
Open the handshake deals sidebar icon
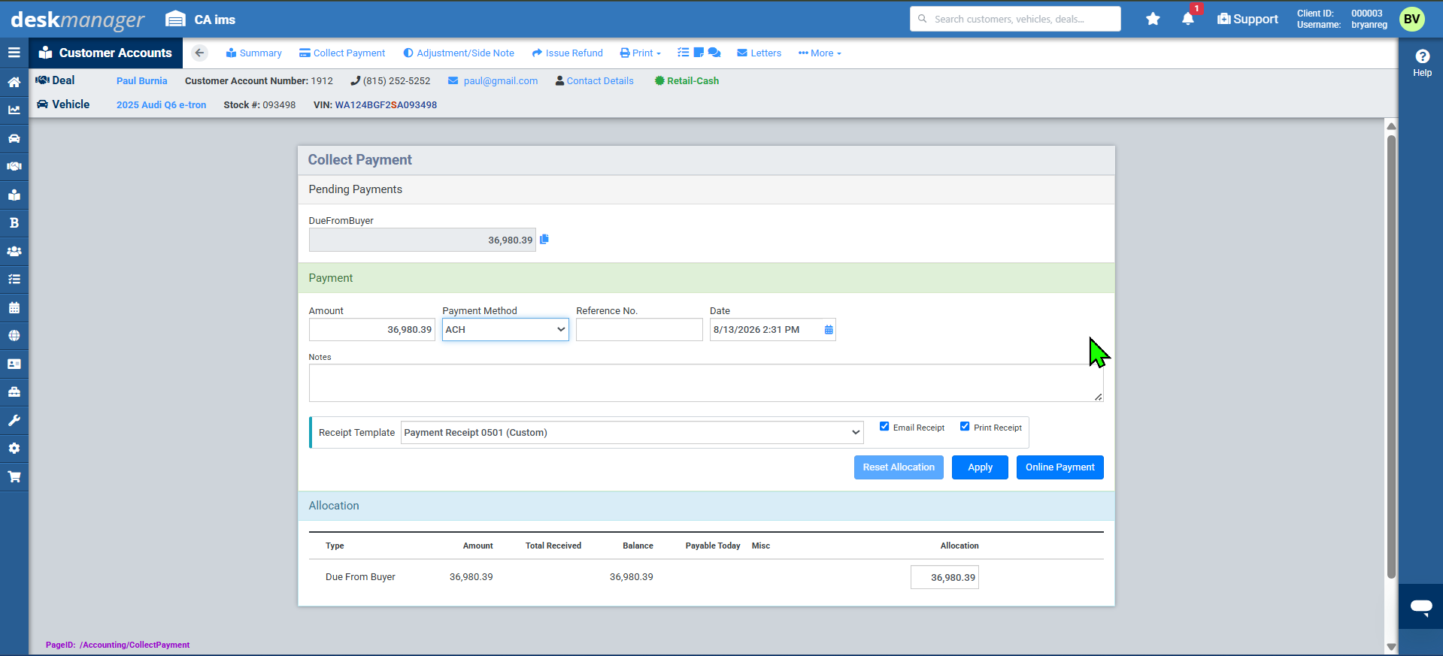pos(14,166)
